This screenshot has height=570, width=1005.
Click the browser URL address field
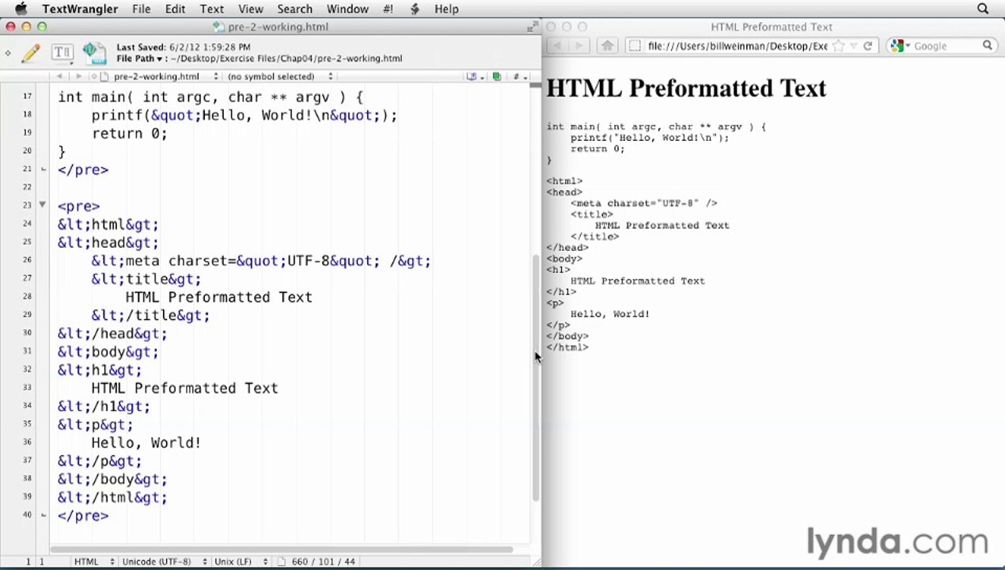point(738,46)
